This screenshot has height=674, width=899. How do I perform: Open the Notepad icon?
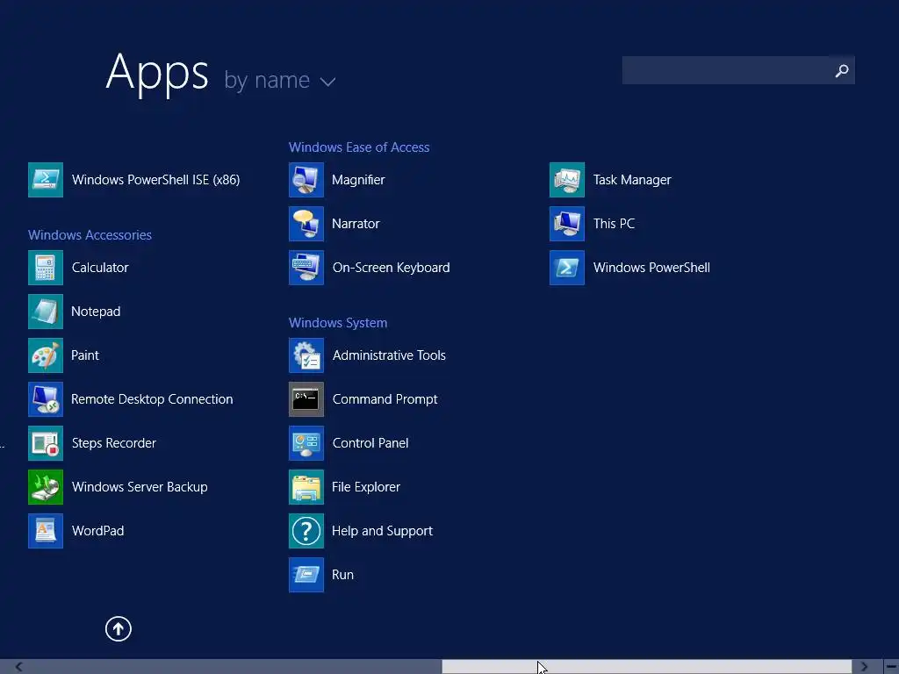pos(46,312)
